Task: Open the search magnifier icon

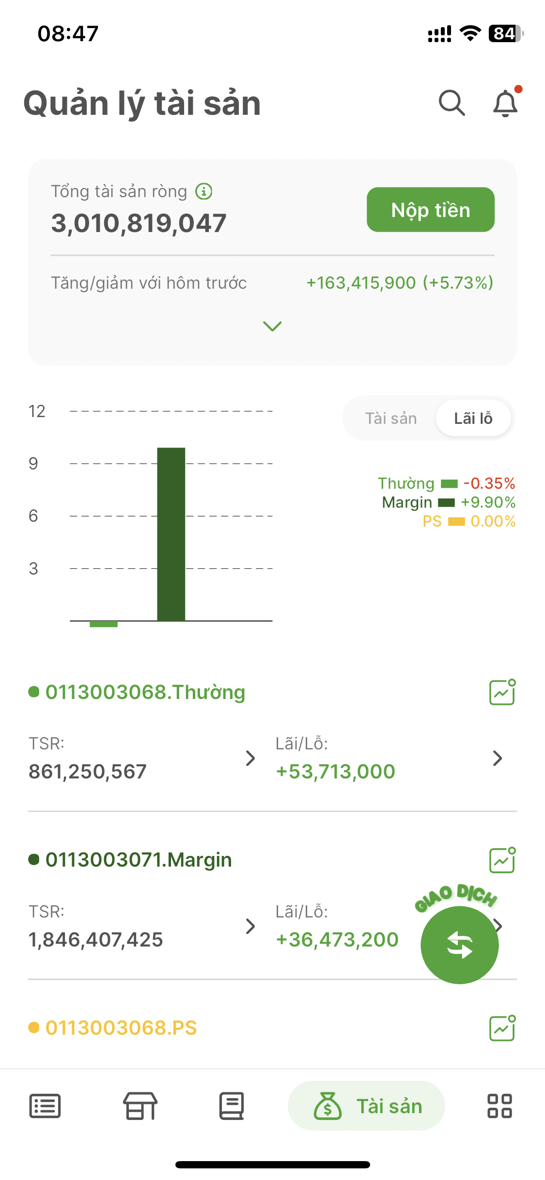Action: coord(452,103)
